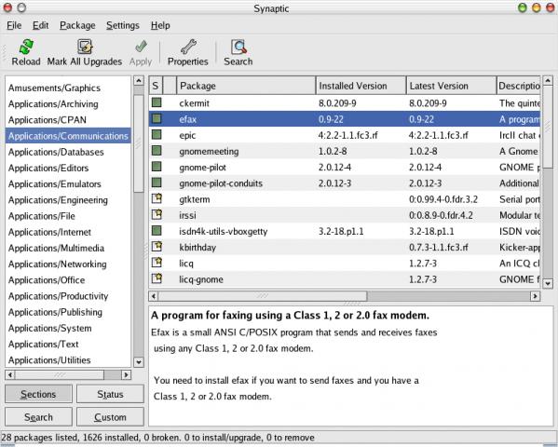Screen dimensions: 558x447
Task: Click the package list scroll-left arrow
Action: click(x=154, y=296)
